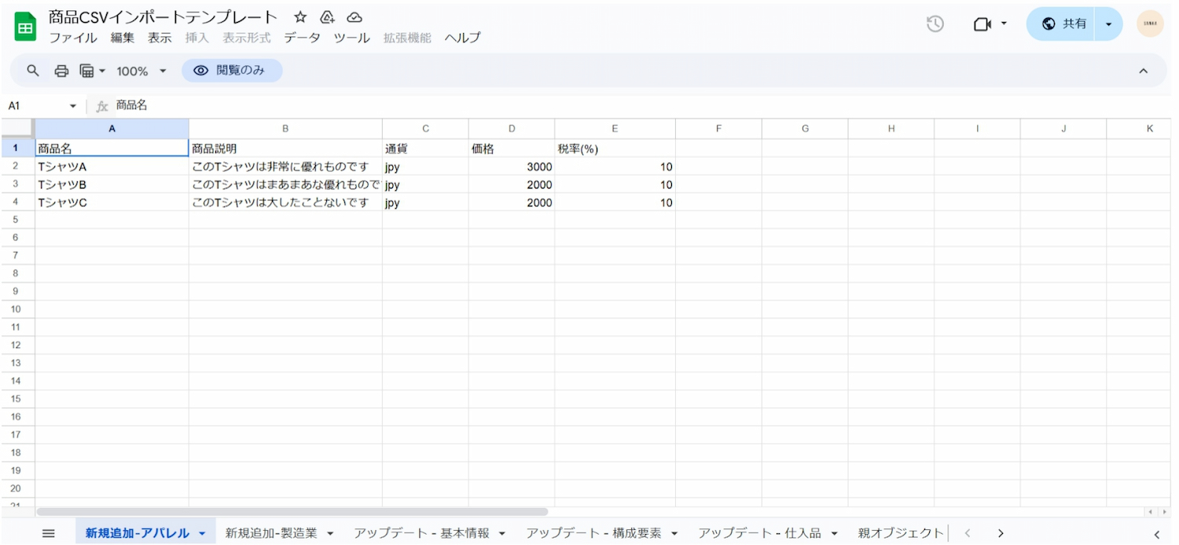This screenshot has height=545, width=1179.
Task: Expand the 共有 button dropdown arrow
Action: [1108, 24]
